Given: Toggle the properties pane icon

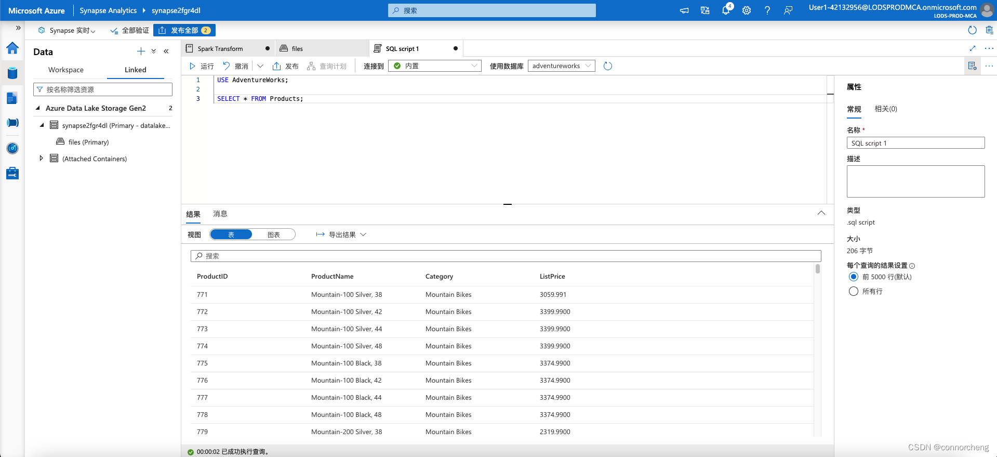Looking at the screenshot, I should click(x=973, y=66).
